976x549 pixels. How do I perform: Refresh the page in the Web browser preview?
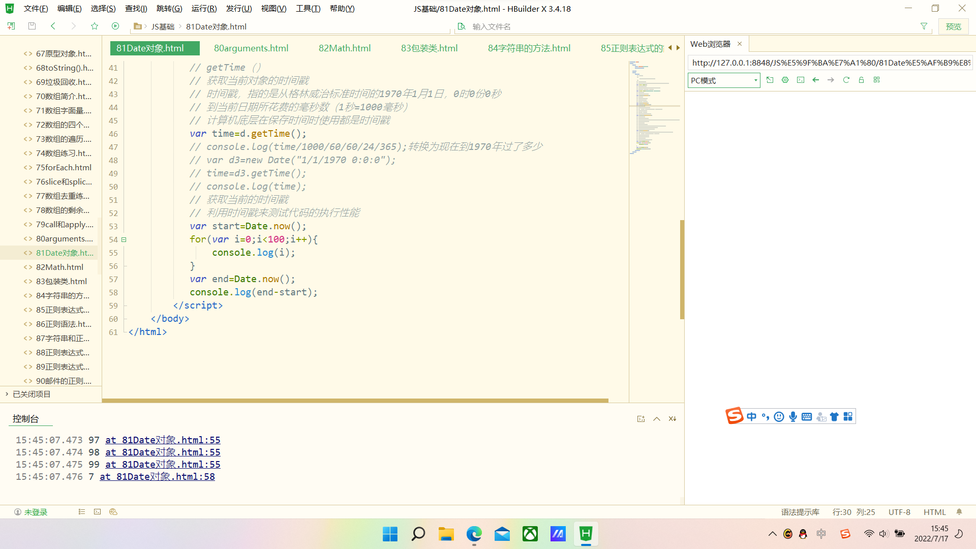[x=846, y=80]
